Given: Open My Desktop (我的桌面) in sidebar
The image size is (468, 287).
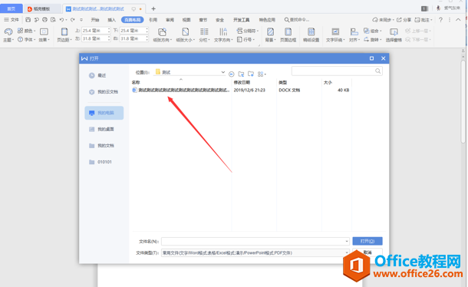Looking at the screenshot, I should click(101, 129).
